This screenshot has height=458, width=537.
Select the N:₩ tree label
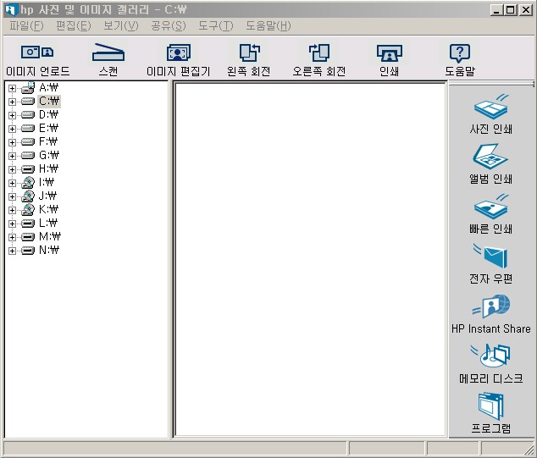49,251
